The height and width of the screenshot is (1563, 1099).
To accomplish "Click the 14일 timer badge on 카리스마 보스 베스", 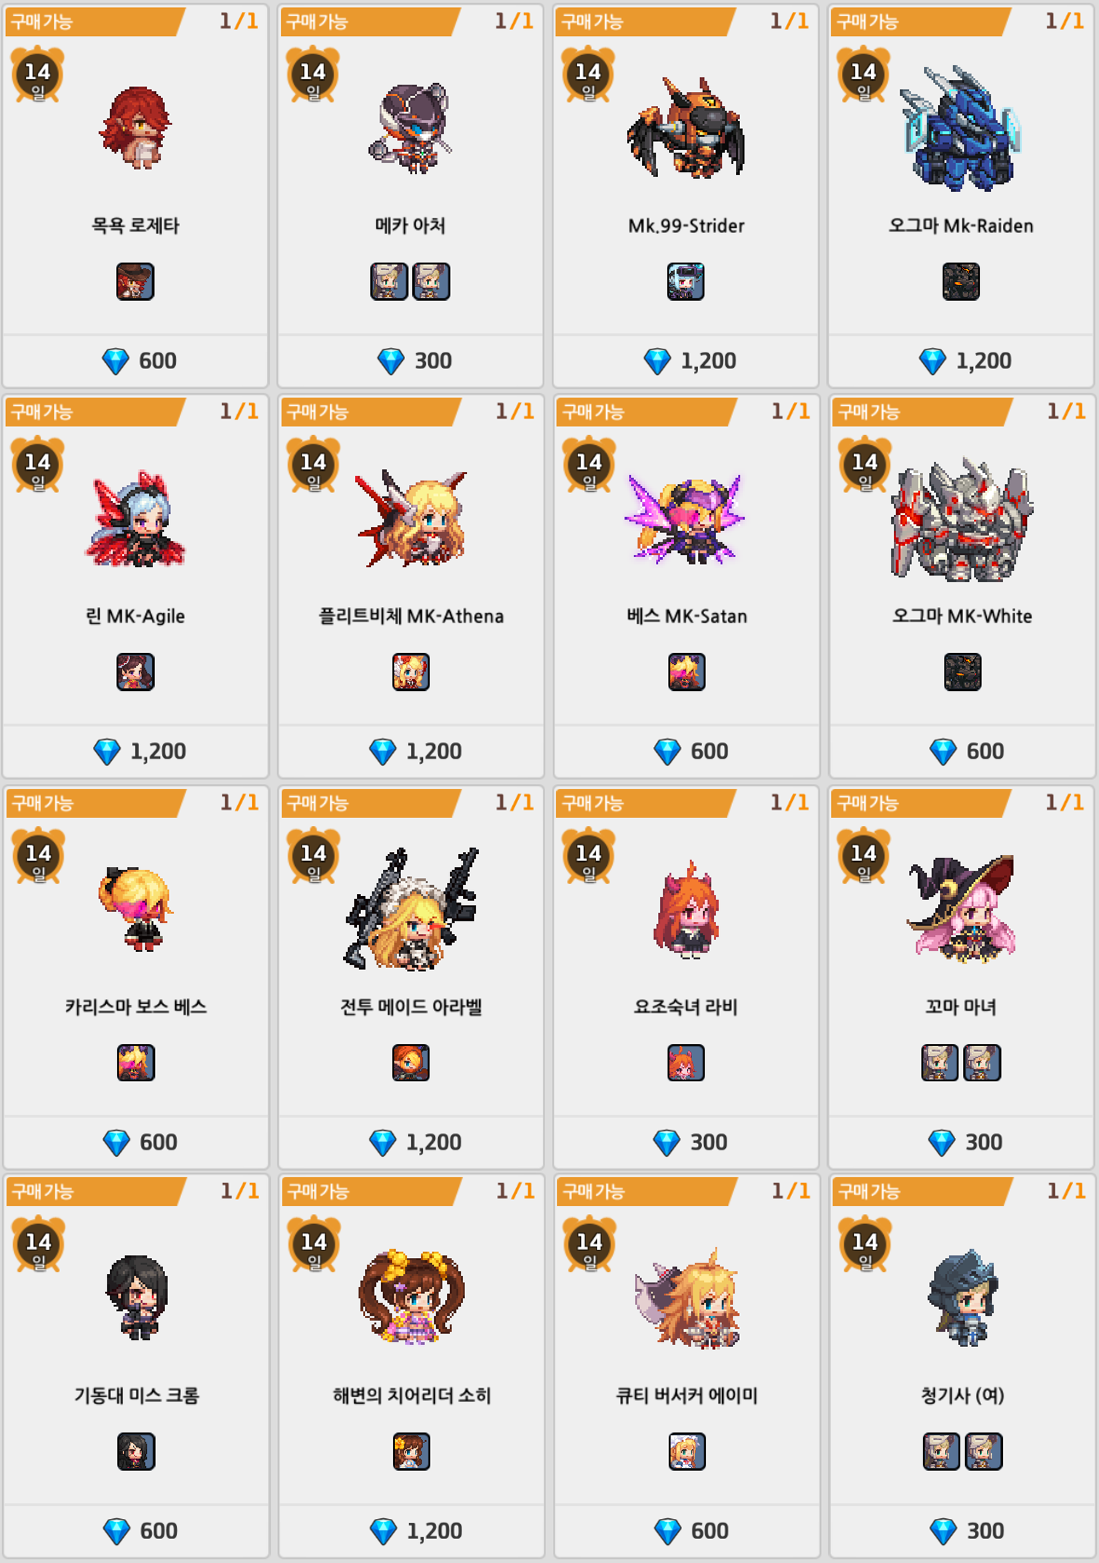I will (x=38, y=856).
